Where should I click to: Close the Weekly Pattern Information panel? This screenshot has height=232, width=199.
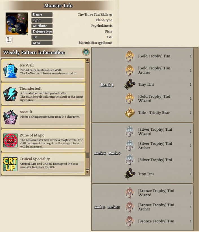[86, 52]
